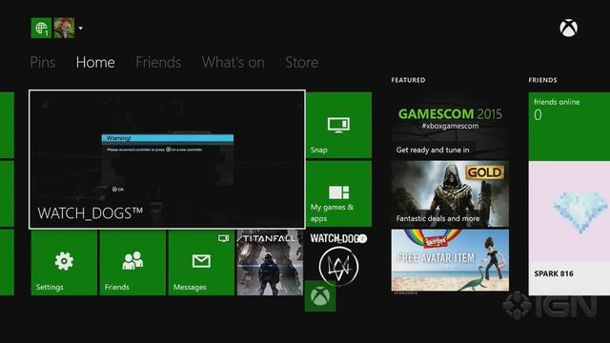Expand the profile dropdown arrow
This screenshot has height=343, width=610.
pos(80,28)
